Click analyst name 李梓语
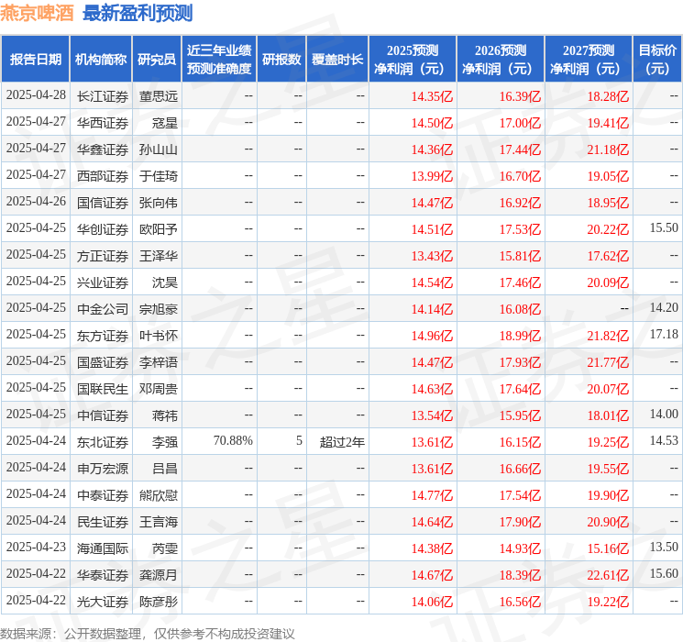 (158, 362)
